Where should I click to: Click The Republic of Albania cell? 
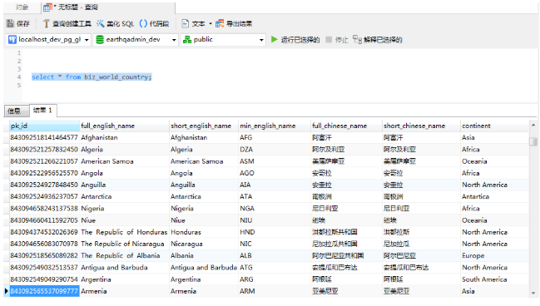pyautogui.click(x=124, y=256)
